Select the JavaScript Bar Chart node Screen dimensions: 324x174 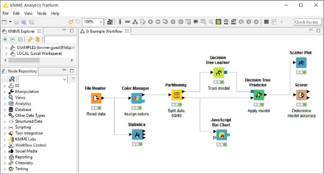[x=222, y=135]
